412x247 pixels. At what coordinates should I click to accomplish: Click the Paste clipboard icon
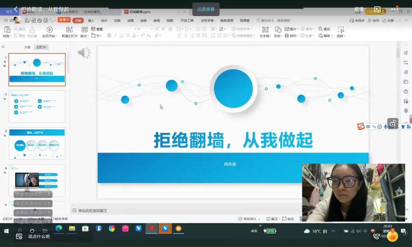click(x=7, y=29)
